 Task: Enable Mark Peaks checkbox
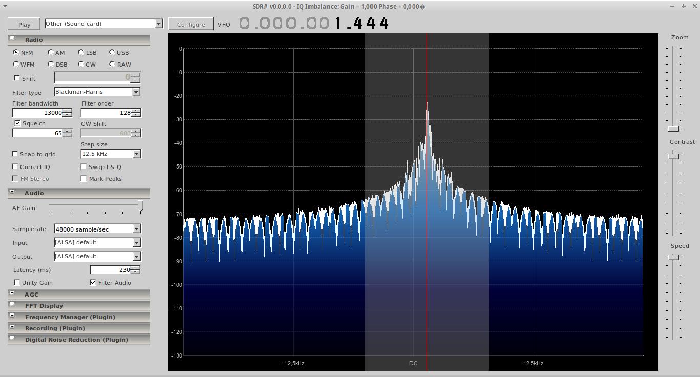[x=84, y=178]
